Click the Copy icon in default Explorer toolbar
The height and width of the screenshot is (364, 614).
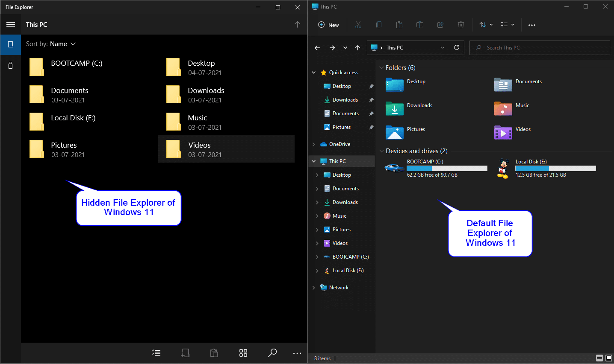click(x=379, y=25)
